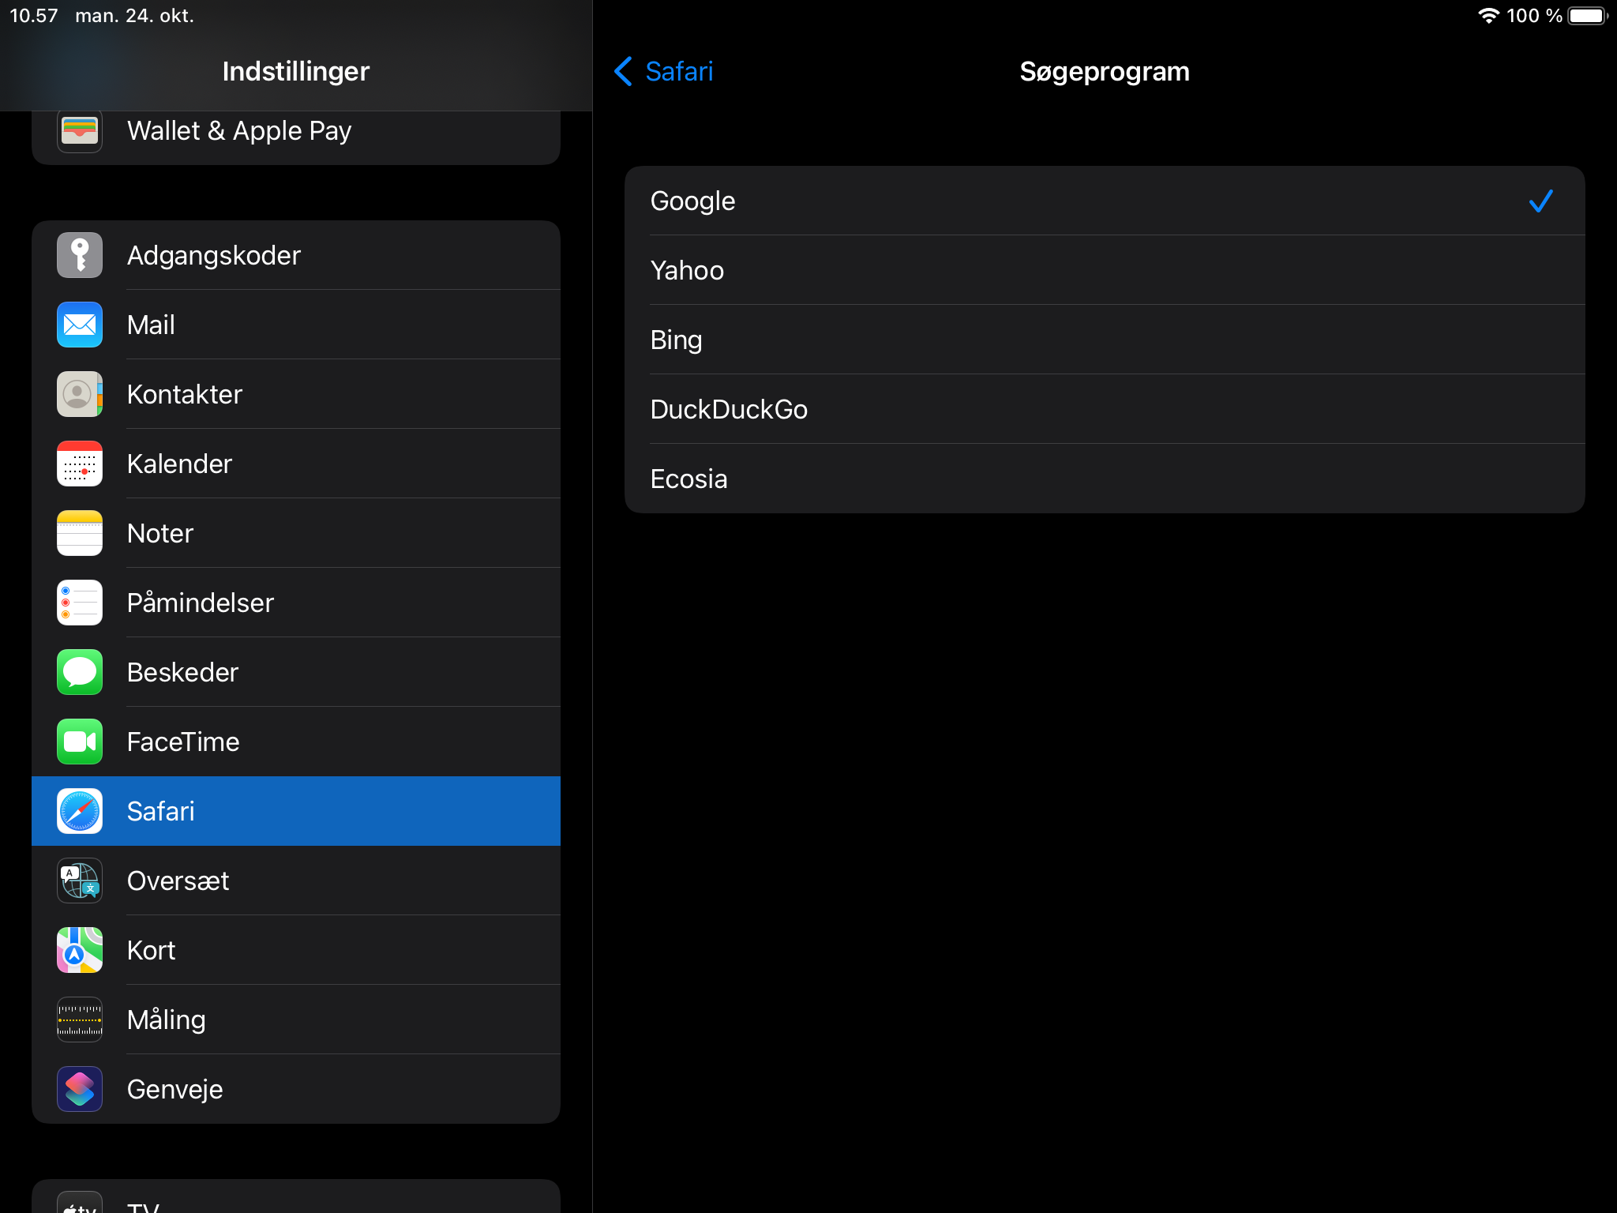This screenshot has width=1617, height=1213.
Task: Tap the Mail envelope icon
Action: pos(80,325)
